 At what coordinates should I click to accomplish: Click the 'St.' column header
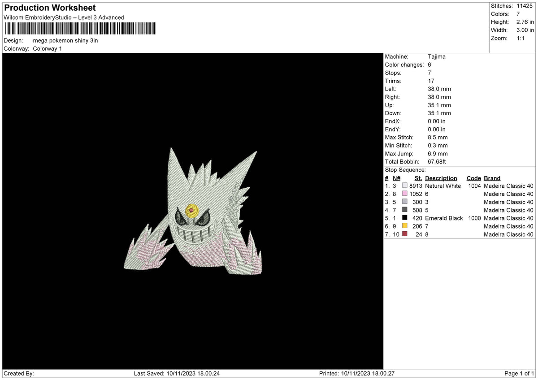tap(418, 178)
